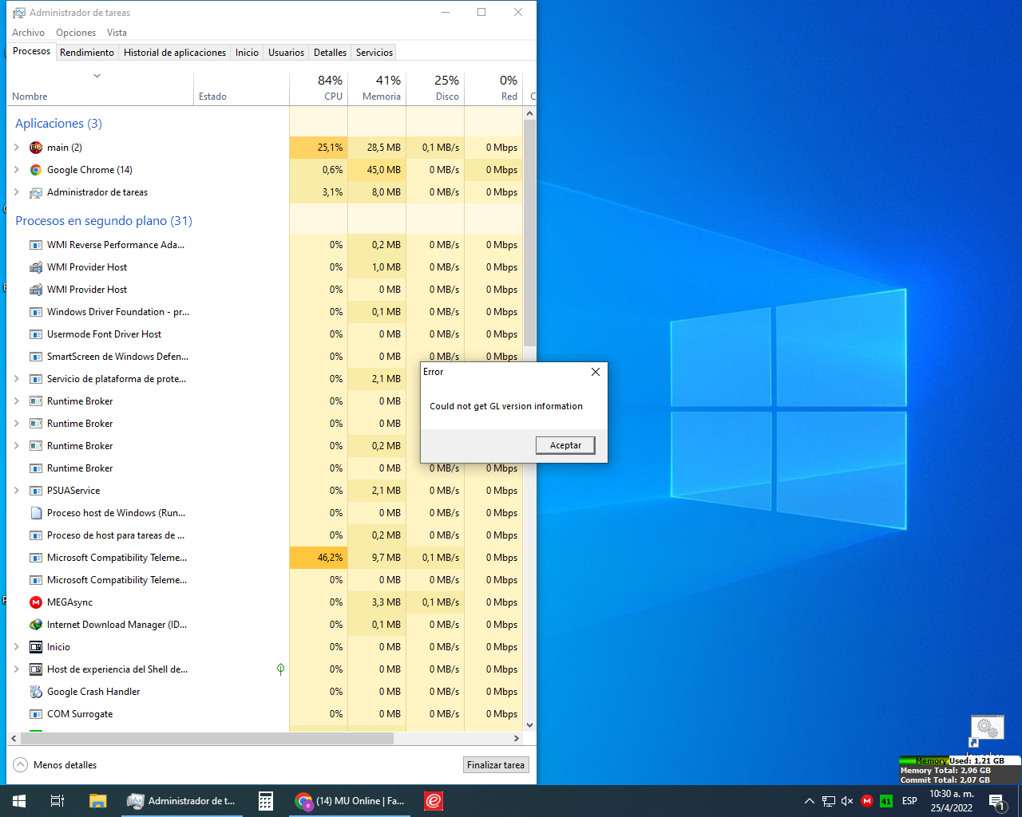Expand the Google Chrome (14) process group
The image size is (1022, 817).
(17, 170)
